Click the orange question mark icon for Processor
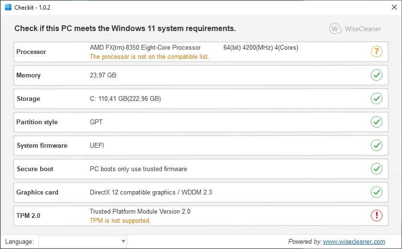Screen dimensions: 402x249 point(377,52)
